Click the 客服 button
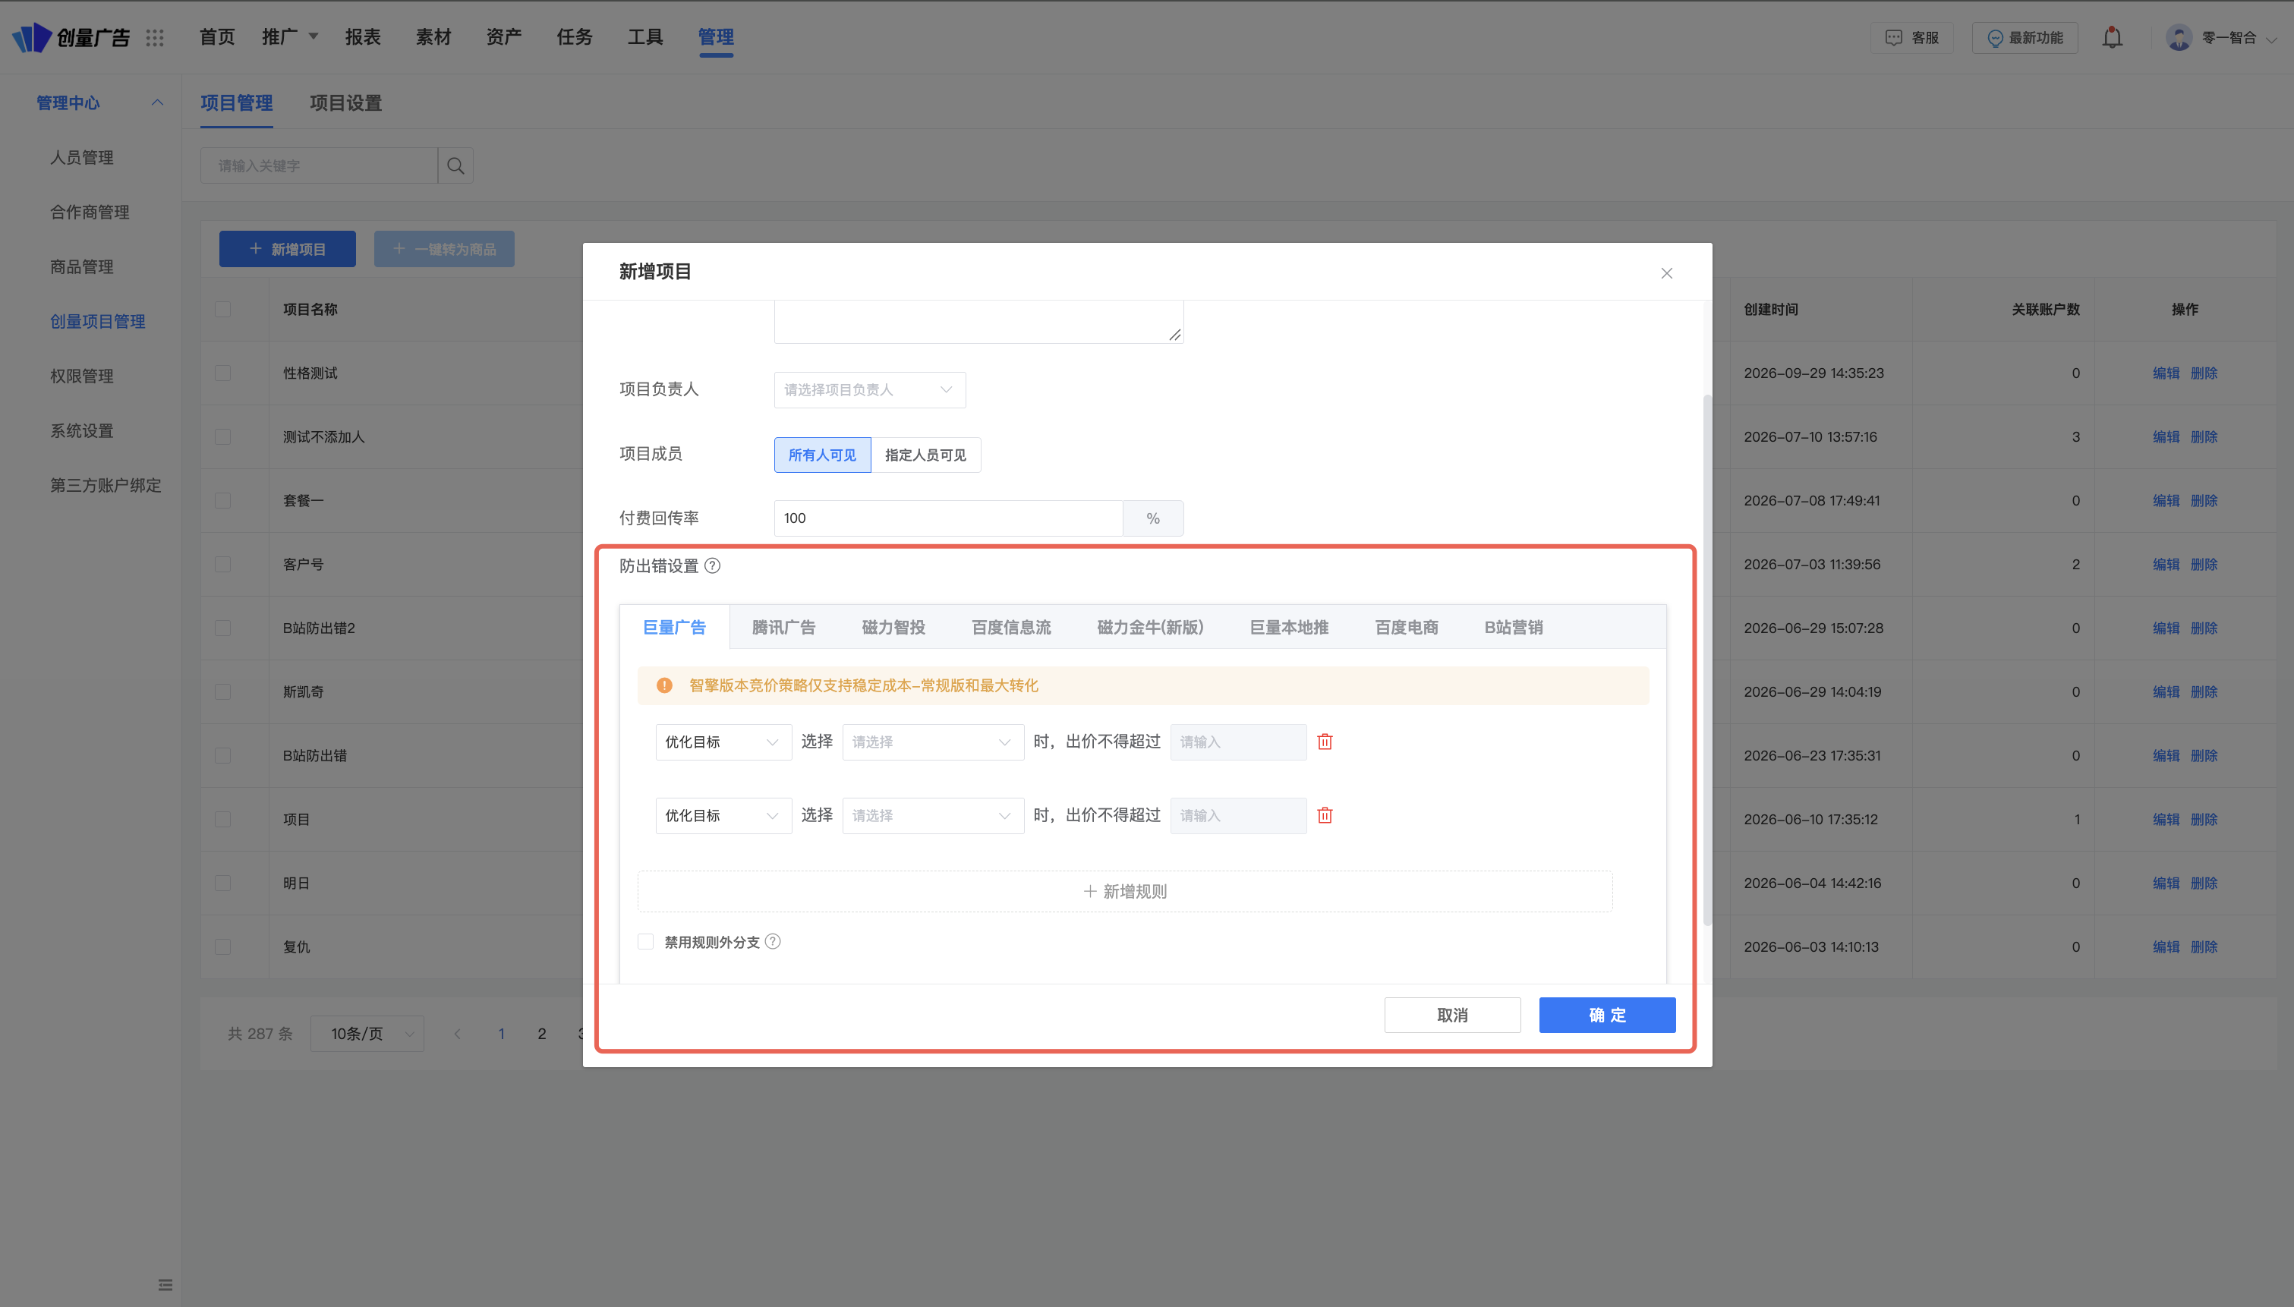 [1913, 38]
